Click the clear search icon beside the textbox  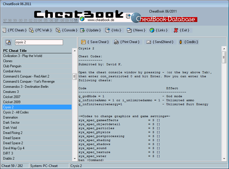pos(8,42)
